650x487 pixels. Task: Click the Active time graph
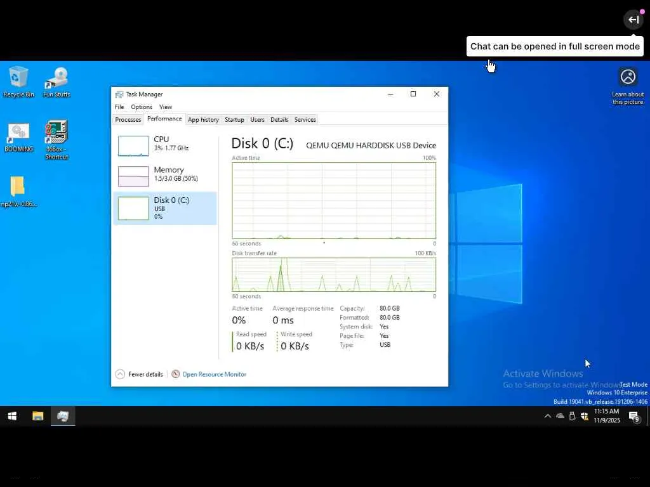334,200
